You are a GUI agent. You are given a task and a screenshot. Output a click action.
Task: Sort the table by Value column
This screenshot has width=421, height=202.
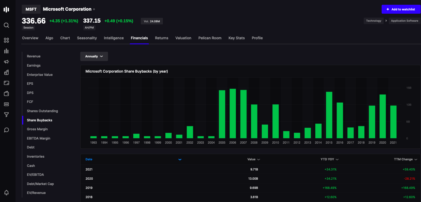[254, 159]
